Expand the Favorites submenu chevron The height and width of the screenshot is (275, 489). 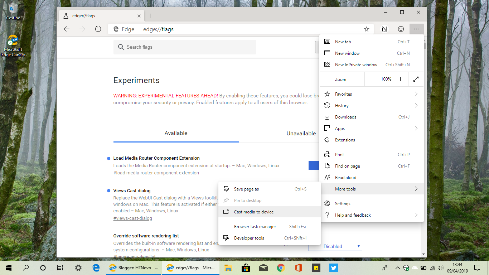pos(416,94)
